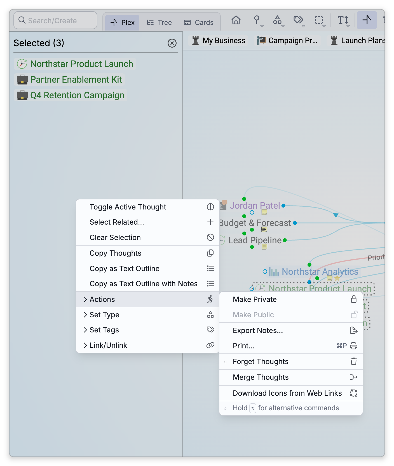The height and width of the screenshot is (466, 394).
Task: Choose Copy as Text Outline with Notes
Action: pos(147,284)
